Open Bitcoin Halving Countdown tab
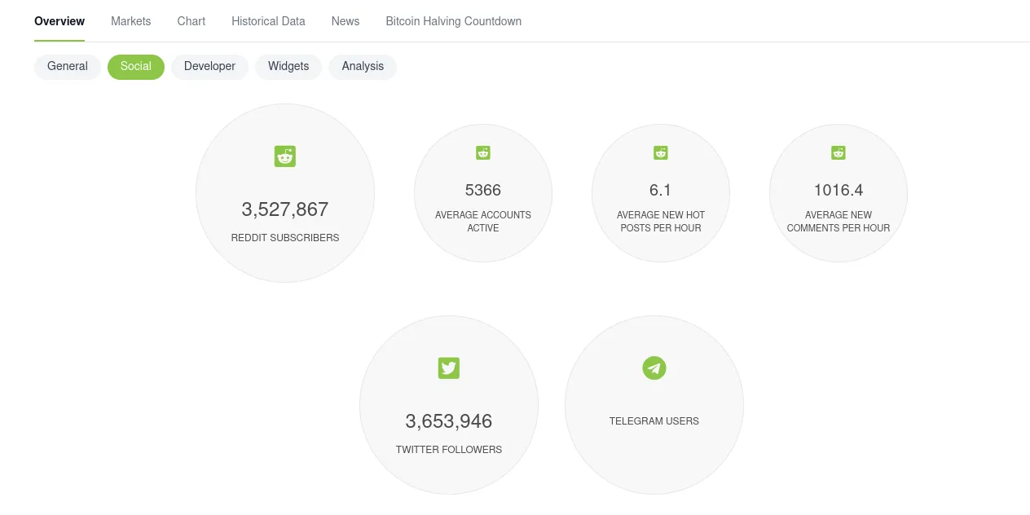This screenshot has height=515, width=1030. (x=454, y=21)
